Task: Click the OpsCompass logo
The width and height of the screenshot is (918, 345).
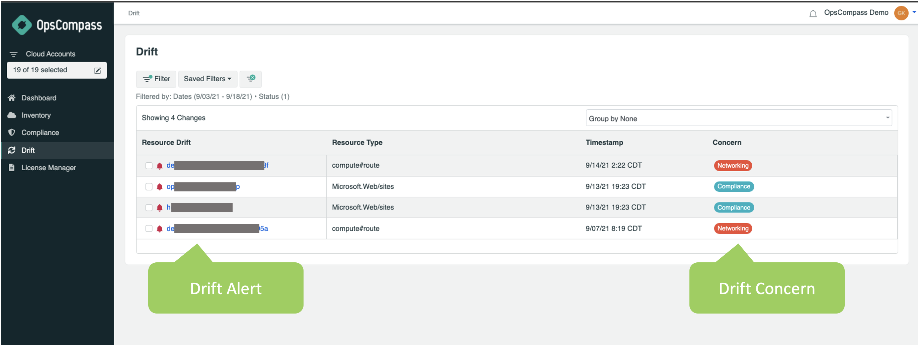Action: point(57,25)
